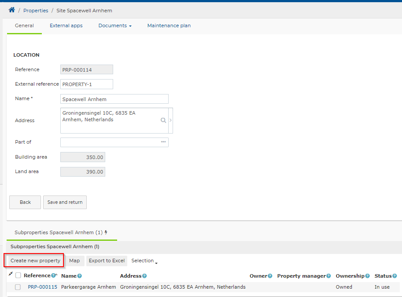
Task: Click the Name field containing Spacewell Arnhem
Action: 114,99
